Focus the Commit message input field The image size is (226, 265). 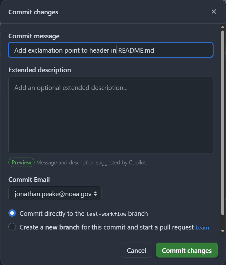pyautogui.click(x=111, y=50)
